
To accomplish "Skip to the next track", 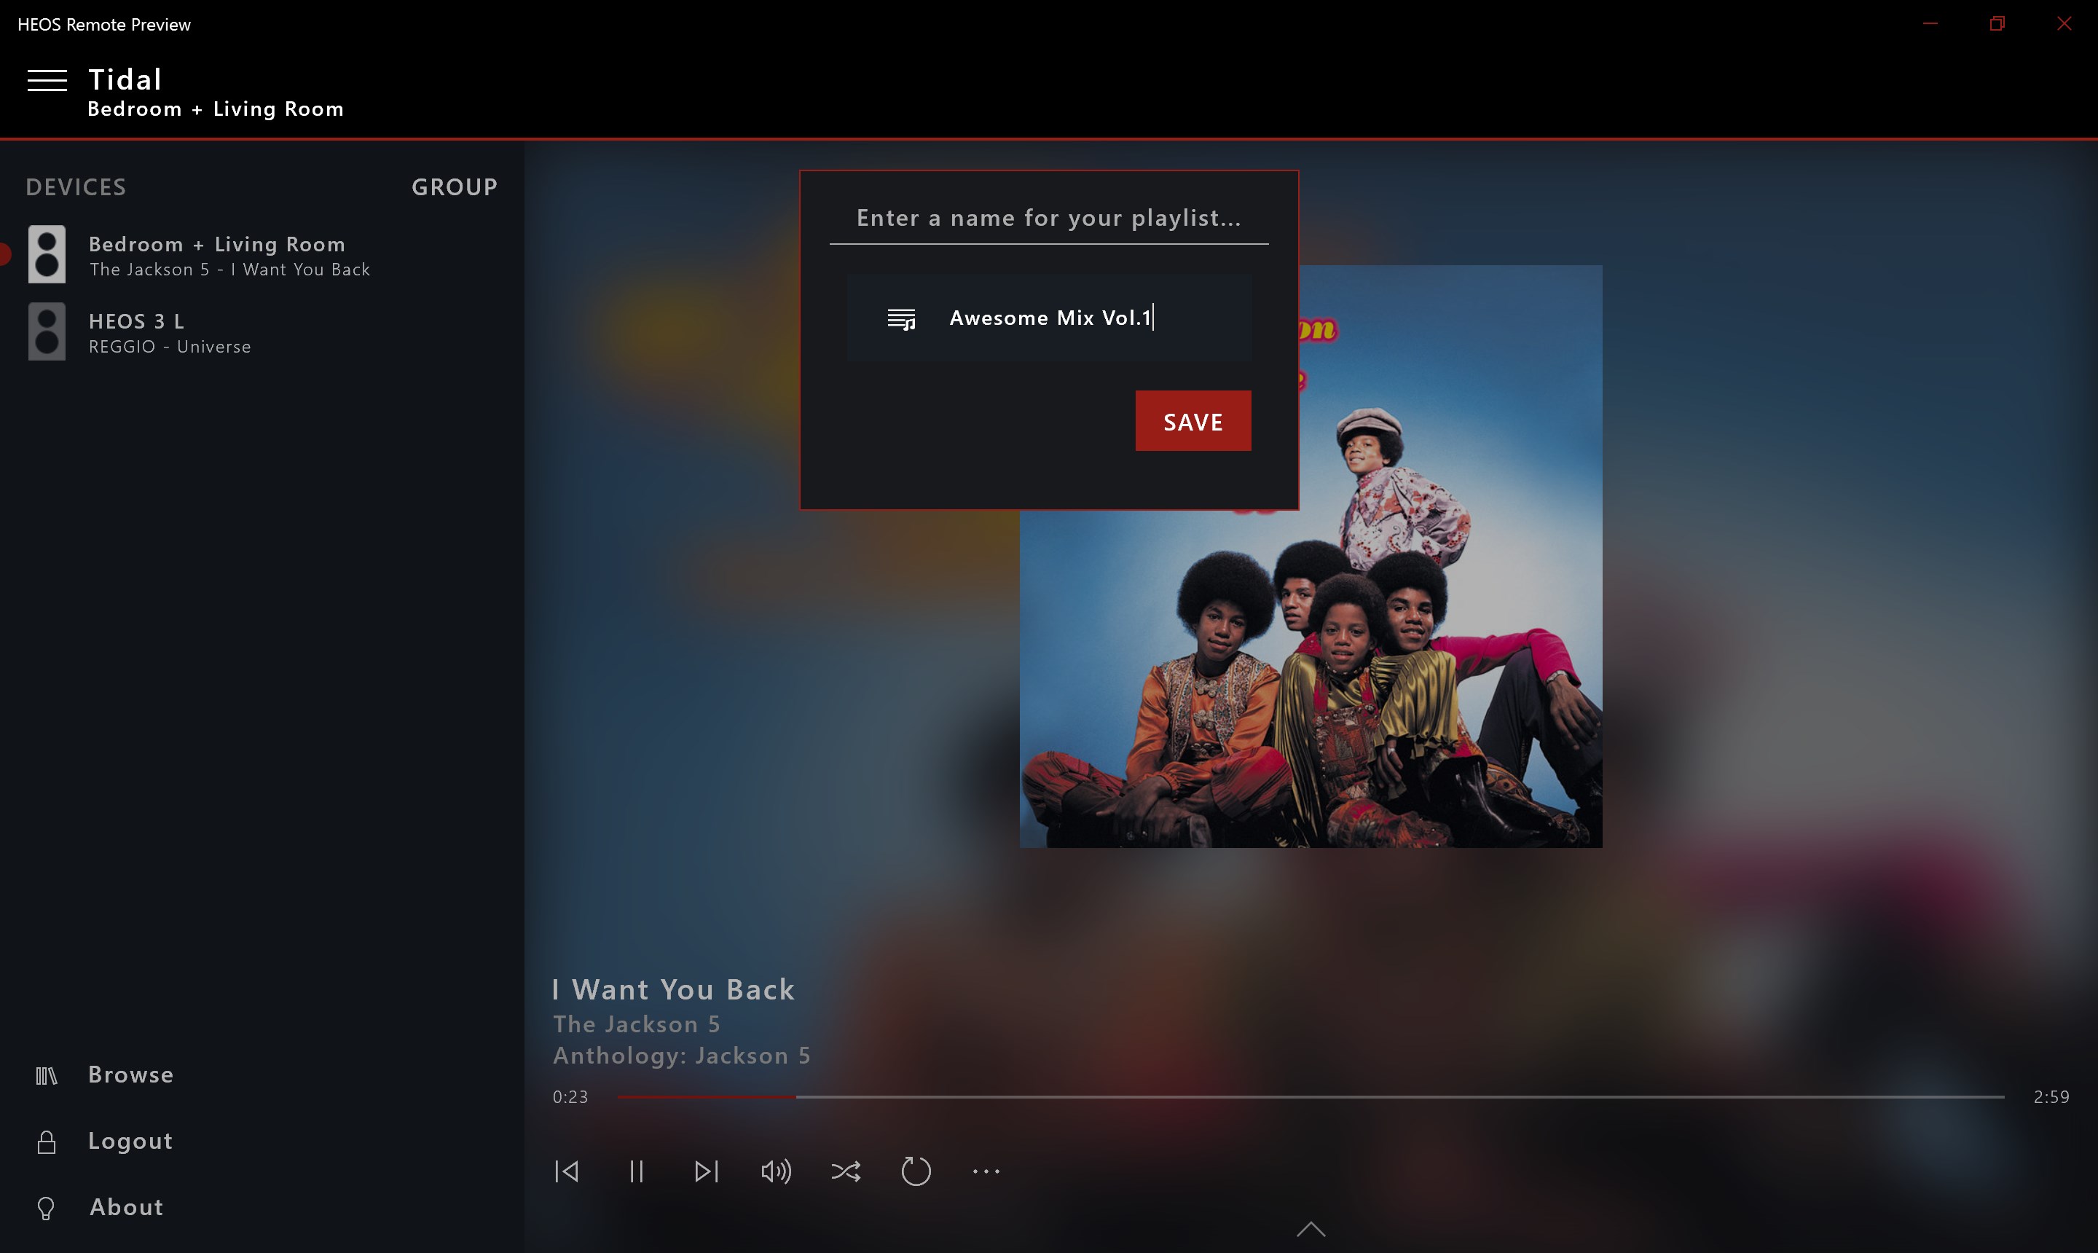I will click(707, 1171).
